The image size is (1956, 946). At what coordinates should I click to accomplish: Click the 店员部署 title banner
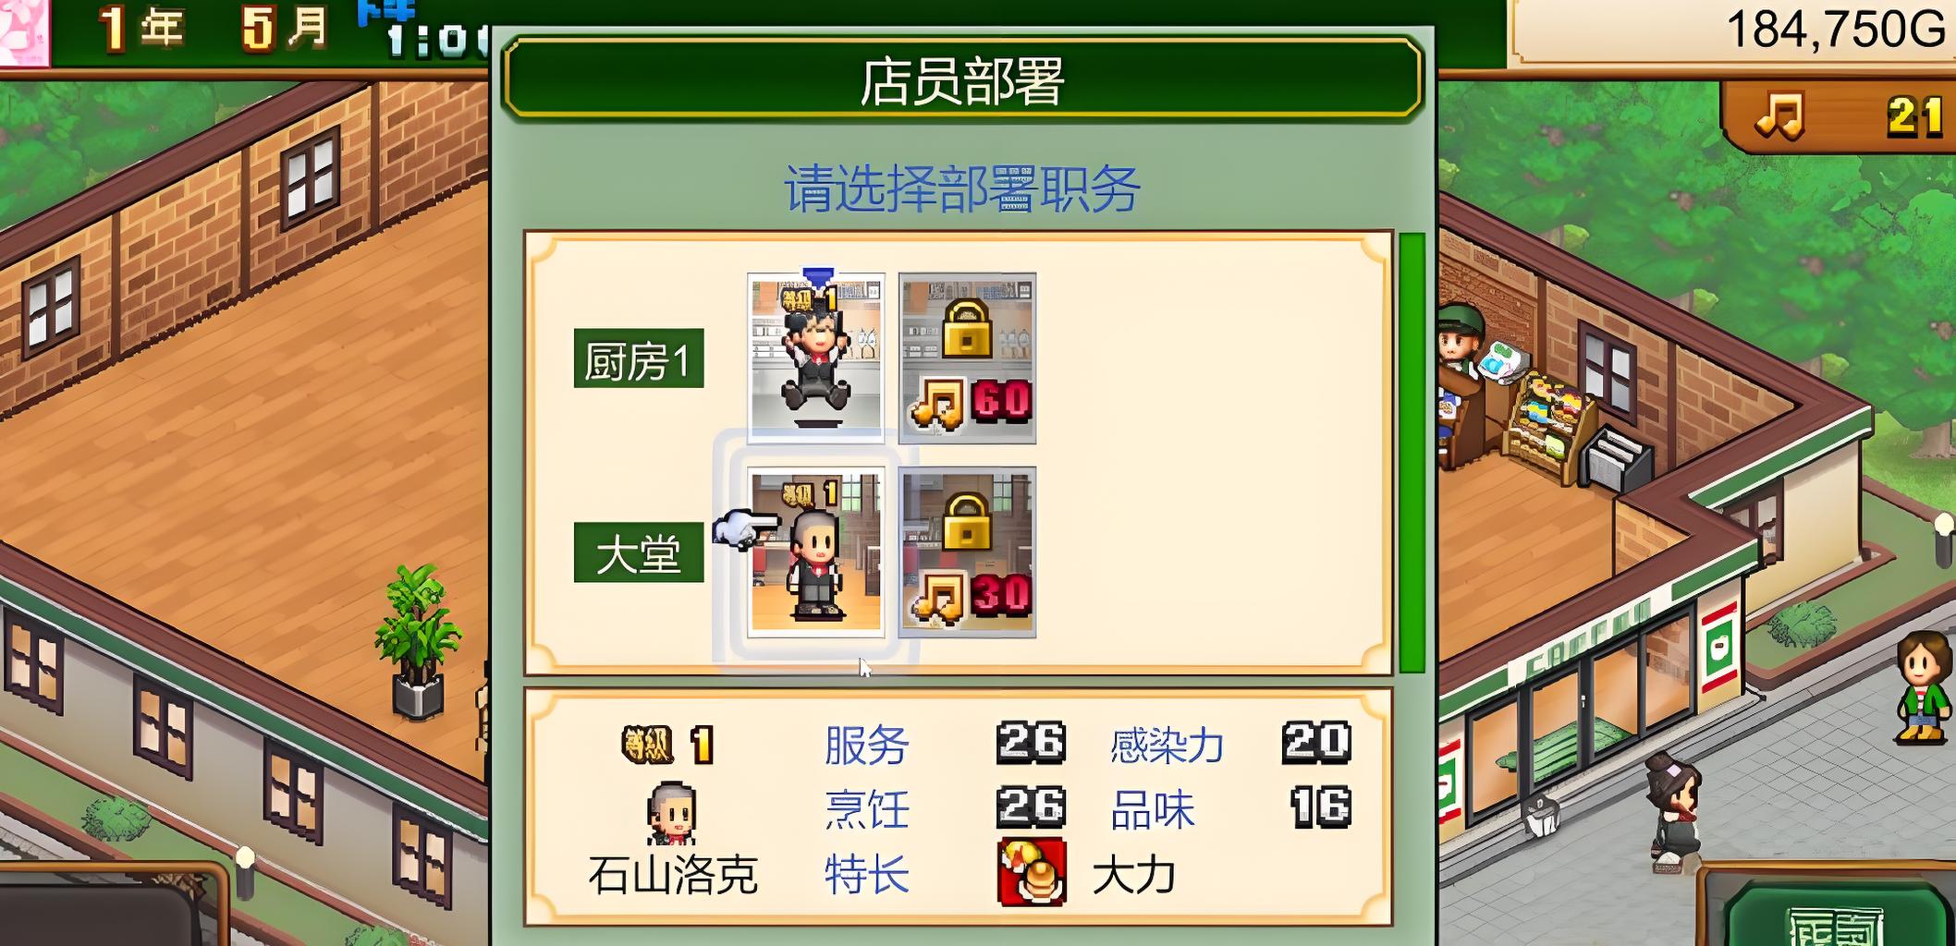coord(961,79)
